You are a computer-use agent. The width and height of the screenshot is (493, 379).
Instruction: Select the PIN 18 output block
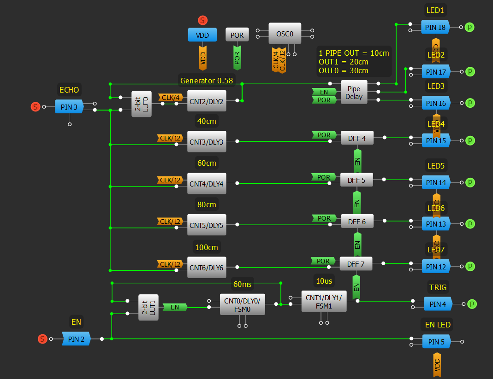pos(435,27)
